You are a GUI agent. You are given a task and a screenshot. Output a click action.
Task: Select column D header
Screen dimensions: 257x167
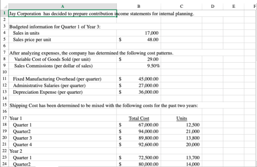point(212,6)
